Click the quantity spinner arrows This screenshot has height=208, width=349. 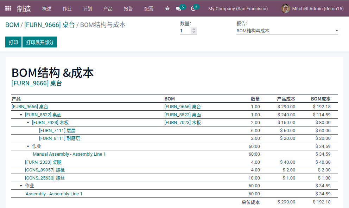point(193,31)
